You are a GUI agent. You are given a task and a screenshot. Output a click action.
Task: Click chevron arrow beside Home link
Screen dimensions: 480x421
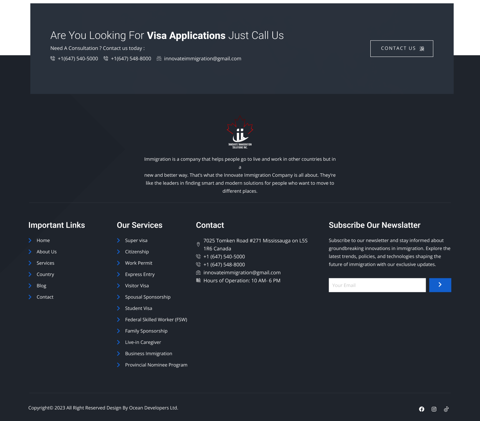[30, 240]
